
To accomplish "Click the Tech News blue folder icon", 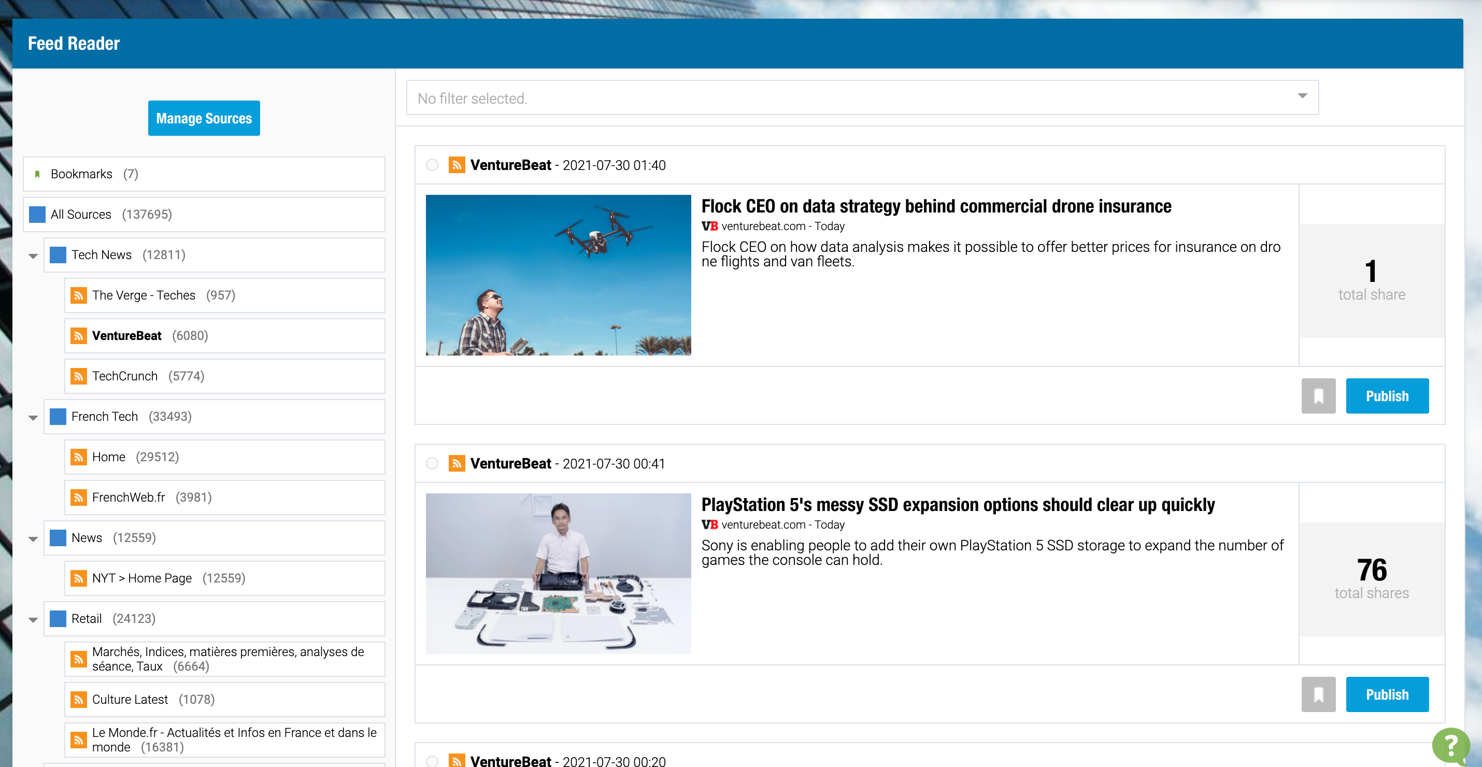I will (x=58, y=255).
